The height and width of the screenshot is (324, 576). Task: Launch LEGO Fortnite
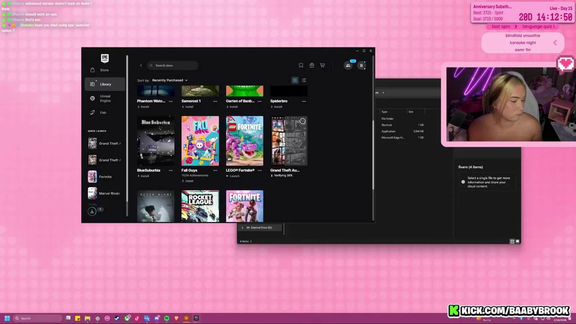[233, 176]
